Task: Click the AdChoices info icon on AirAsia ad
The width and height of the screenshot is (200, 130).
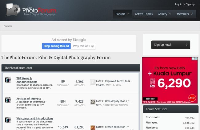Action: click(x=193, y=59)
